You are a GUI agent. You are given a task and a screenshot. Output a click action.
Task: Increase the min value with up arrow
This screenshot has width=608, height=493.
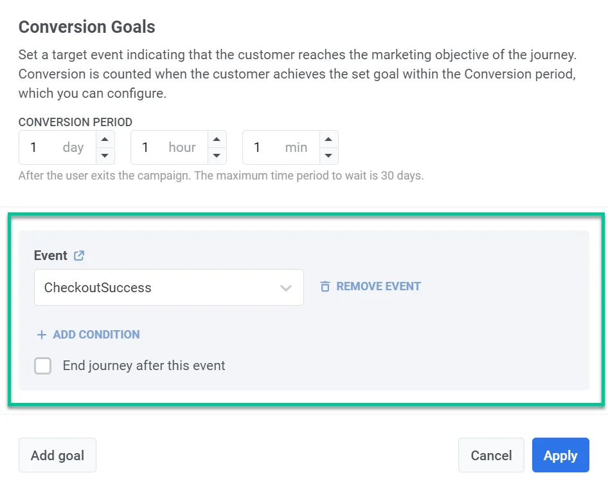[329, 140]
